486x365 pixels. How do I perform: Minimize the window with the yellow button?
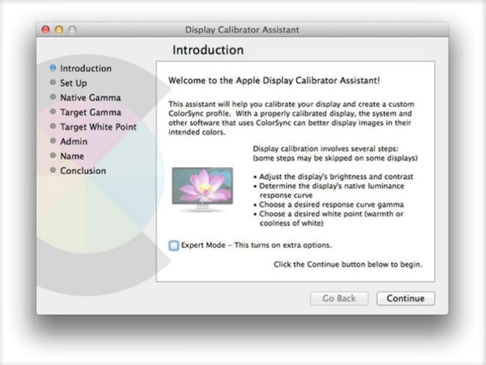click(x=59, y=30)
